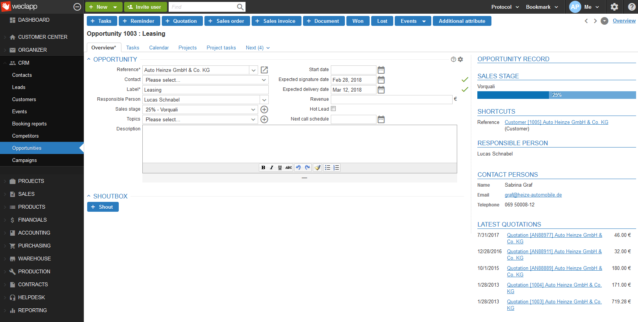The height and width of the screenshot is (322, 638).
Task: Open the referenced customer with the external-link icon
Action: (x=264, y=70)
